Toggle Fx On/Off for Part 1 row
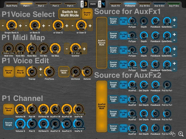Image resolution: width=186 pixels, height=139 pixels. pos(123,21)
